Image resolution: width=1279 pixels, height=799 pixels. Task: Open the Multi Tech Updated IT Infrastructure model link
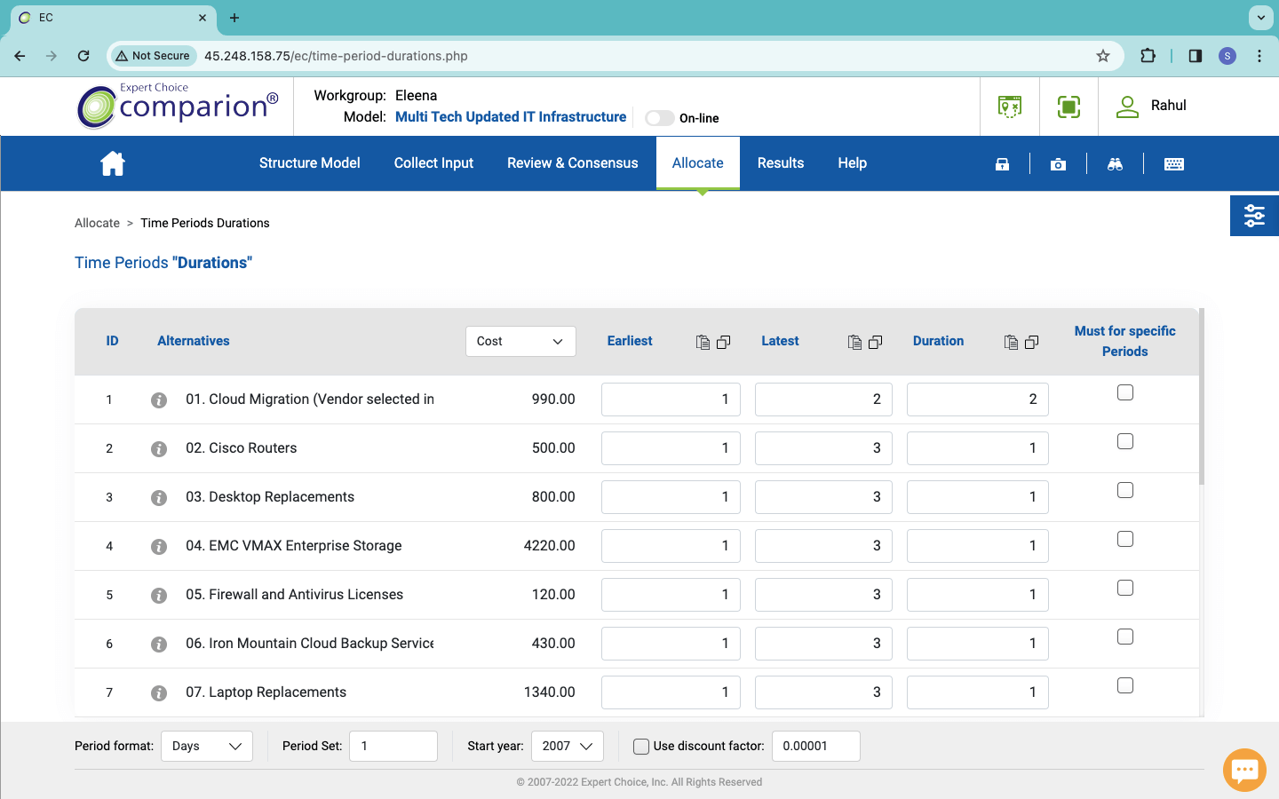pyautogui.click(x=511, y=117)
